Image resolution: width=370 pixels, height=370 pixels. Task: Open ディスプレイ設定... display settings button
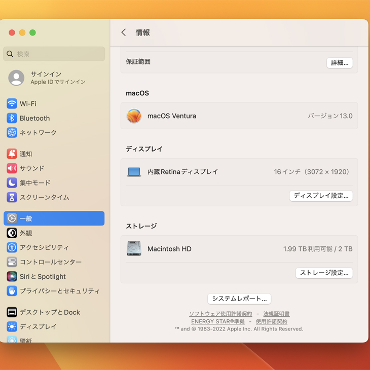pos(321,196)
